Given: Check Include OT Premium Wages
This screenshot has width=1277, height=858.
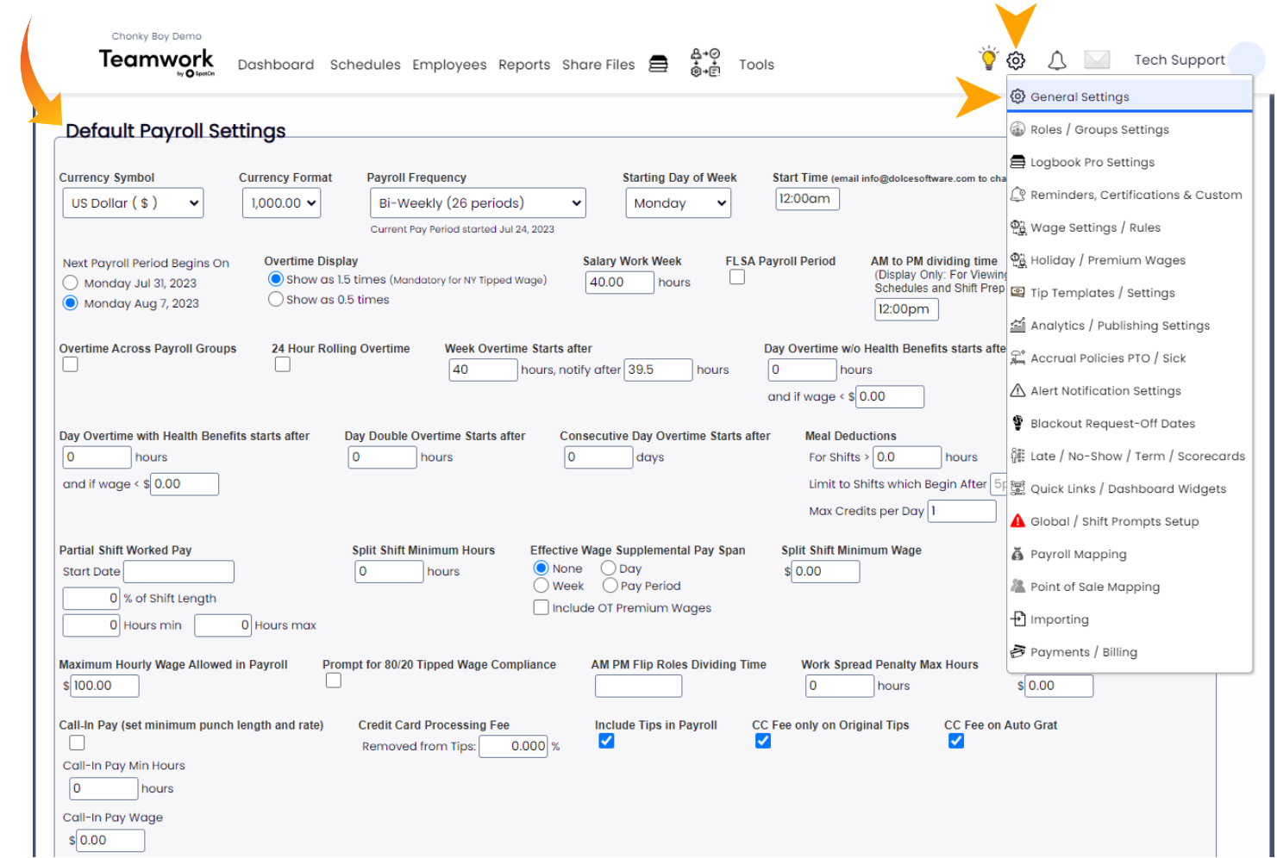Looking at the screenshot, I should tap(541, 608).
